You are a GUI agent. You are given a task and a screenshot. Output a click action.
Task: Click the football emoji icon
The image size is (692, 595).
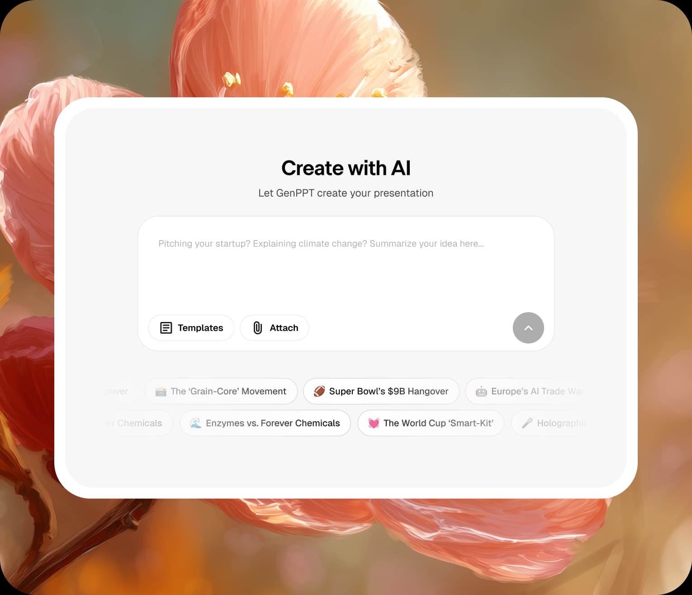pos(319,391)
